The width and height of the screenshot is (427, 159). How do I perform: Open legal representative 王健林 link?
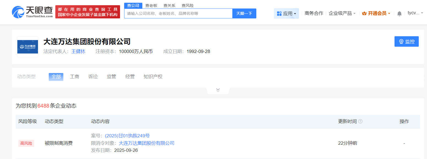pos(78,52)
